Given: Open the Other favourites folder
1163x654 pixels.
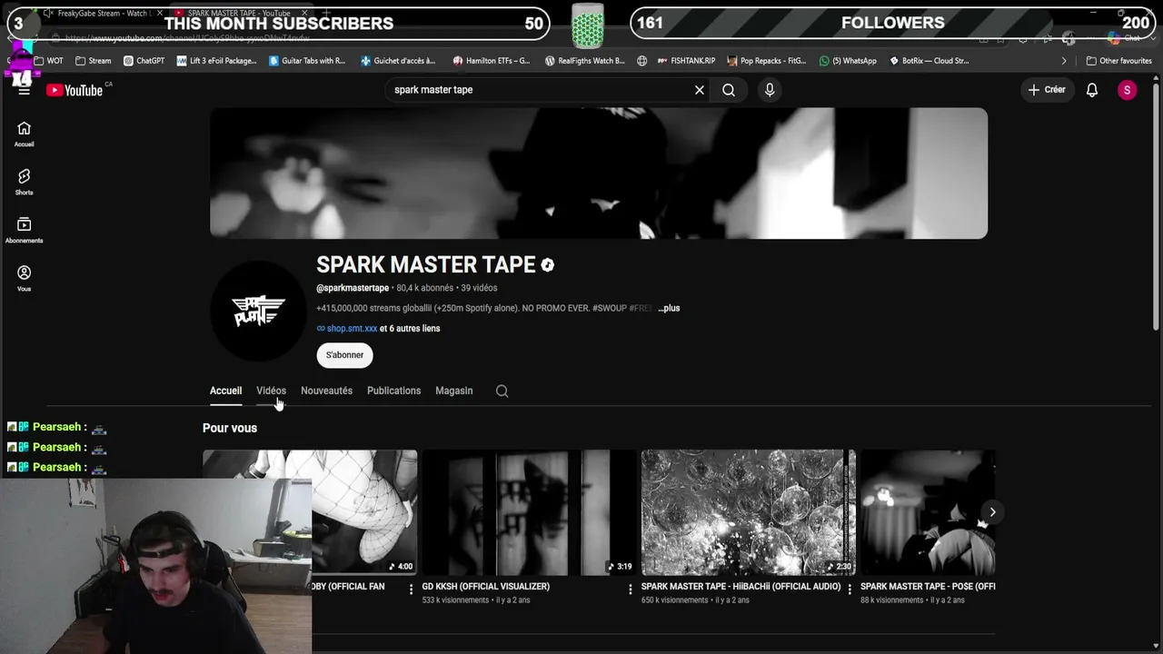Looking at the screenshot, I should click(x=1118, y=61).
